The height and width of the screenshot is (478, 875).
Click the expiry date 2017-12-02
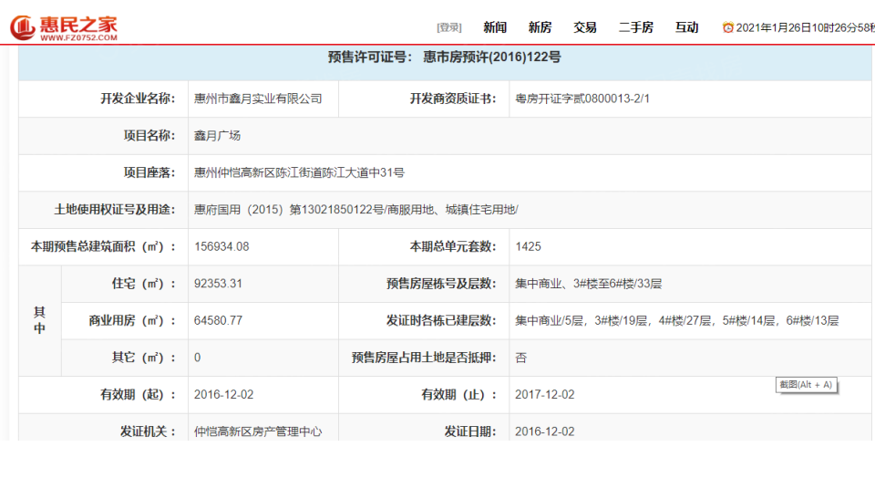click(x=544, y=394)
